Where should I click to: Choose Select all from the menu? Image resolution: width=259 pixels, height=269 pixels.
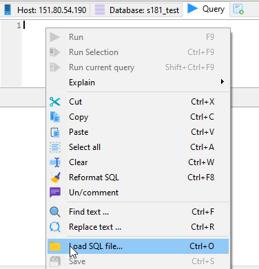pyautogui.click(x=138, y=147)
